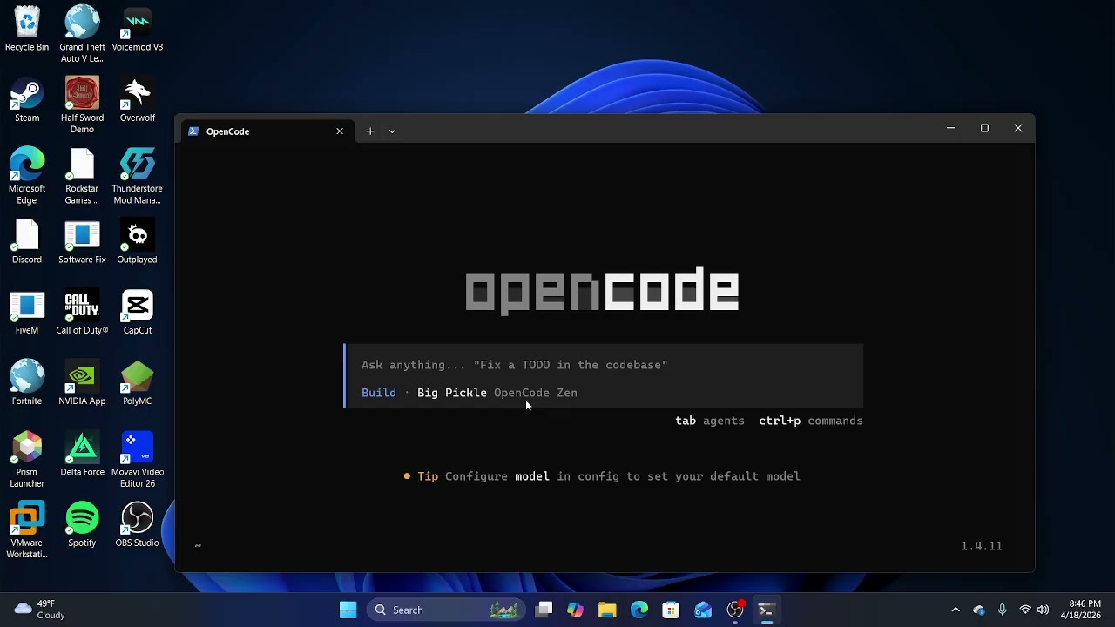Viewport: 1115px width, 627px height.
Task: Select the Prism Launcher desktop icon
Action: [27, 460]
